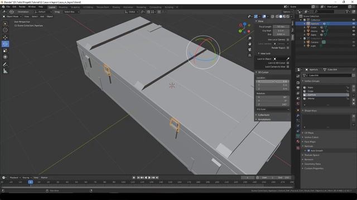The image size is (357, 200).
Task: Select the Transform tool in left toolbar
Action: pos(5,57)
